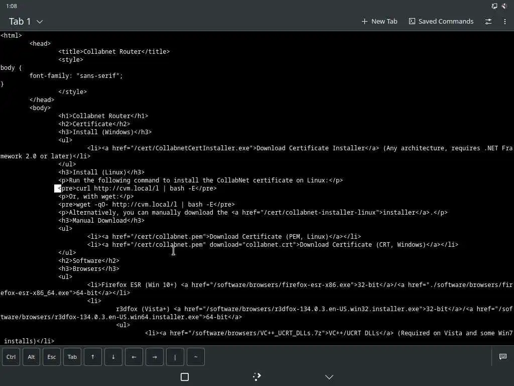Click the line "<h2>Certificate</h2>"
The height and width of the screenshot is (386, 514).
click(94, 124)
